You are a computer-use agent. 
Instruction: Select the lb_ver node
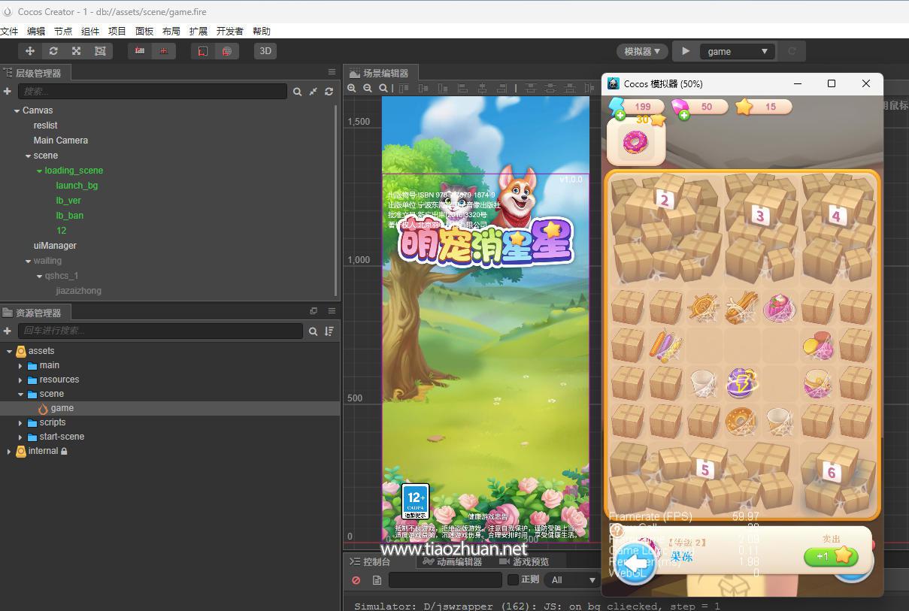68,201
